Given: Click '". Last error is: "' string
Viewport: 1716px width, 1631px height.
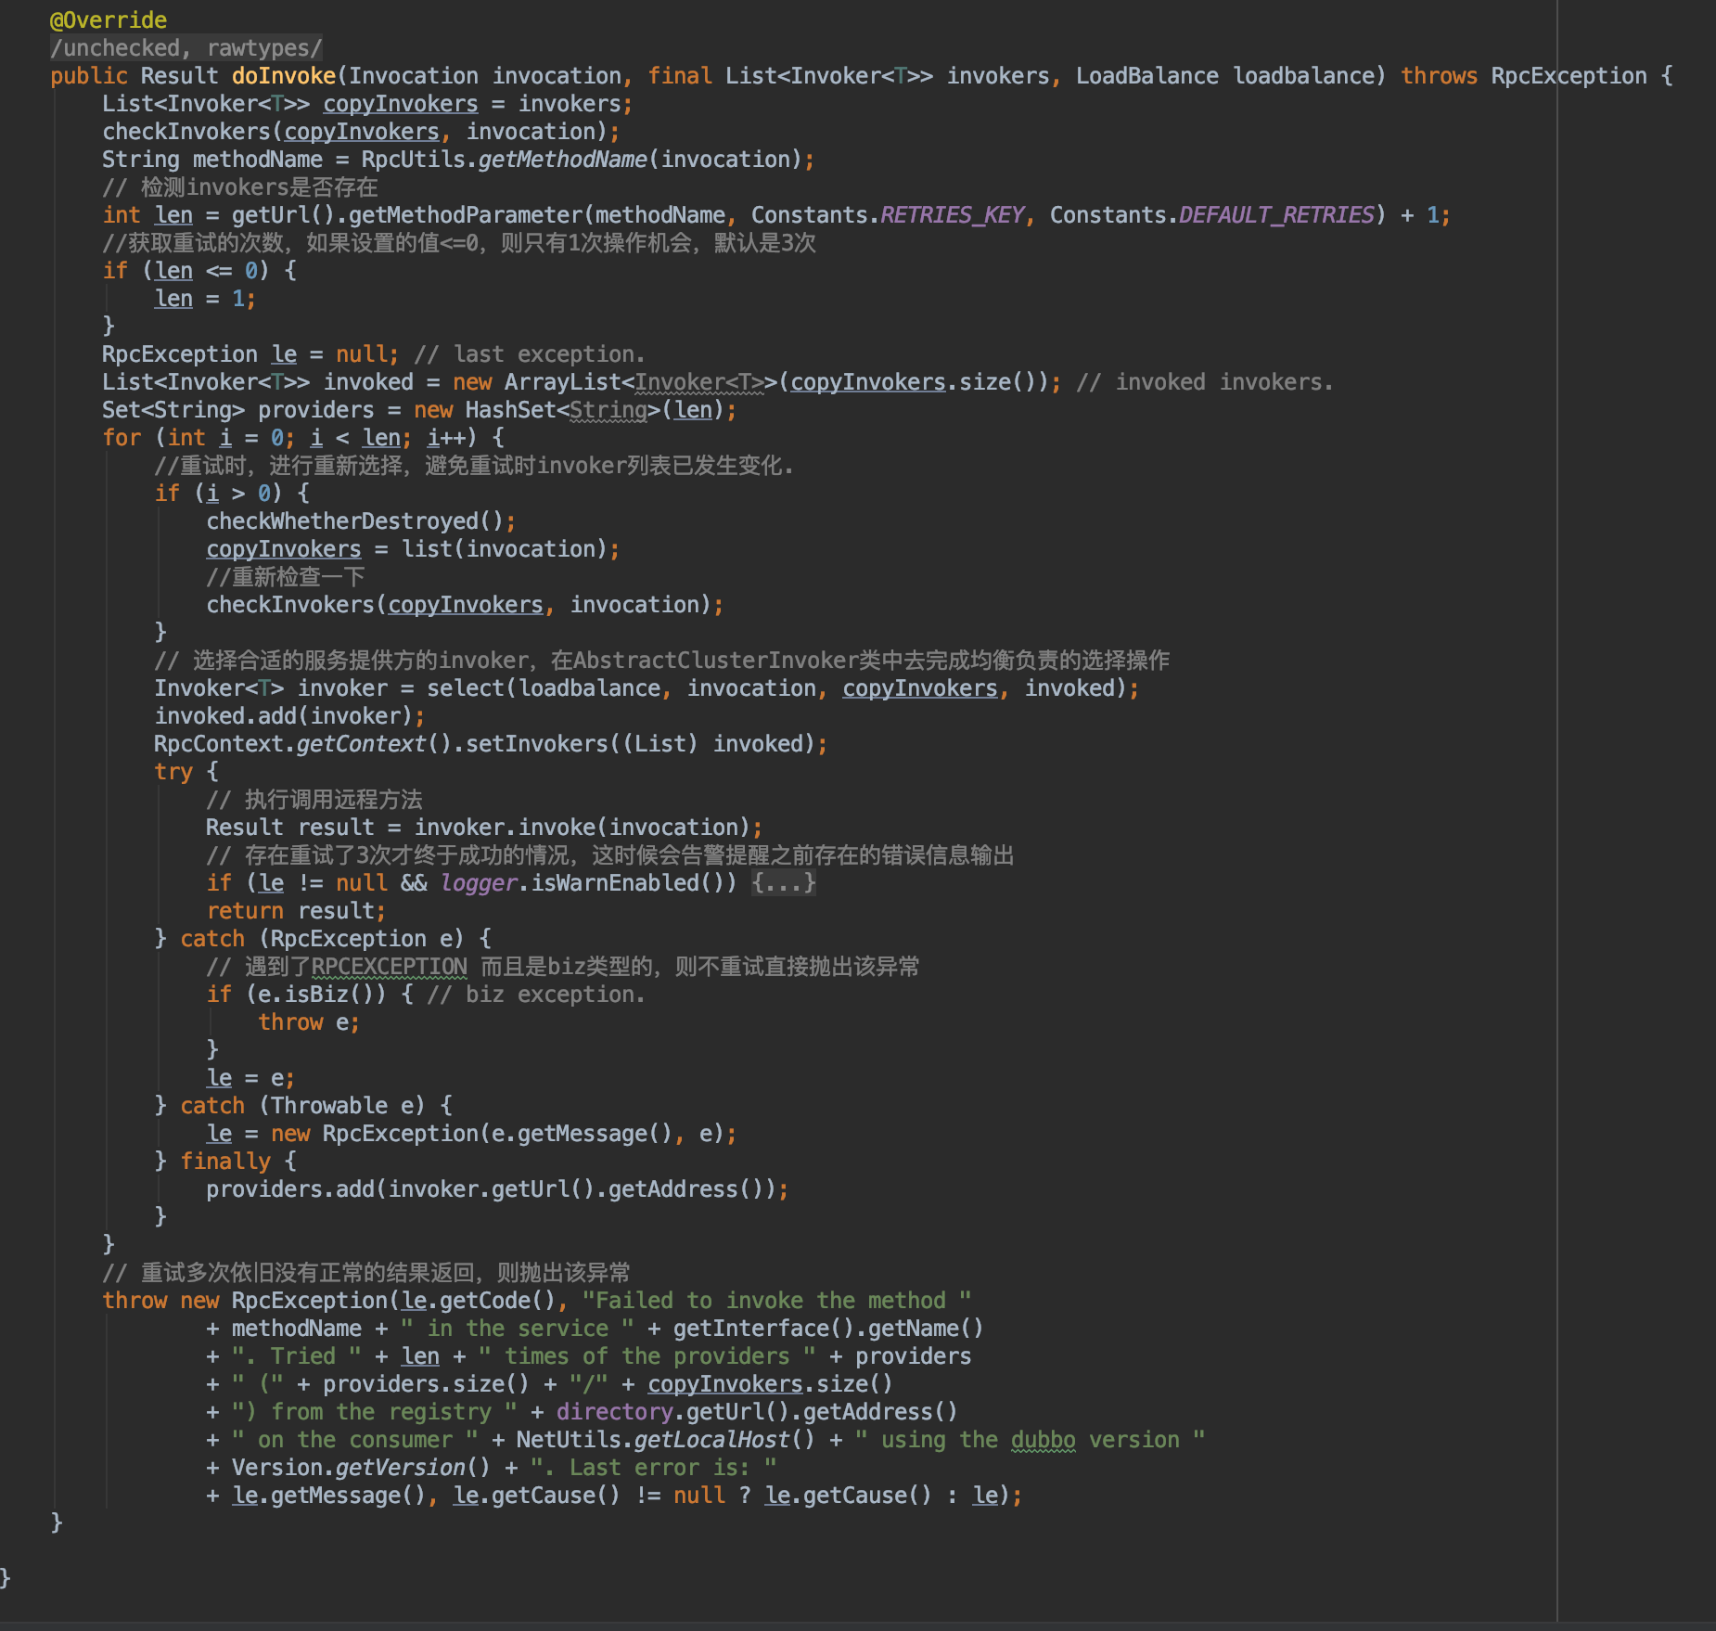Looking at the screenshot, I should tap(653, 1467).
